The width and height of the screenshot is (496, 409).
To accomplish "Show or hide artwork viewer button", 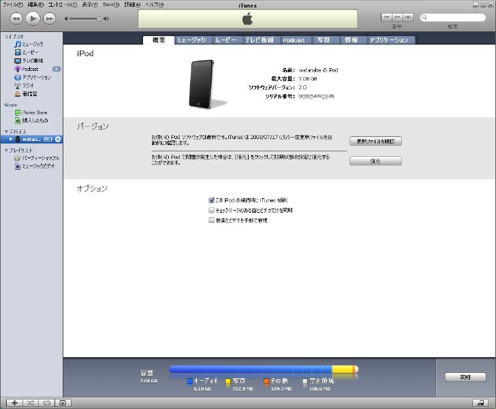I will tap(63, 403).
